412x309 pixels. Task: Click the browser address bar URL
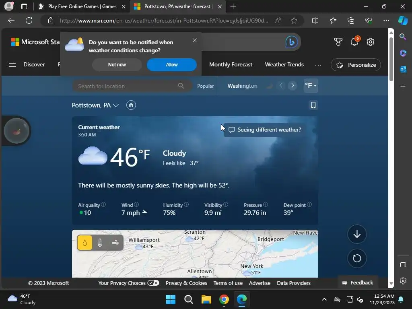pyautogui.click(x=164, y=21)
